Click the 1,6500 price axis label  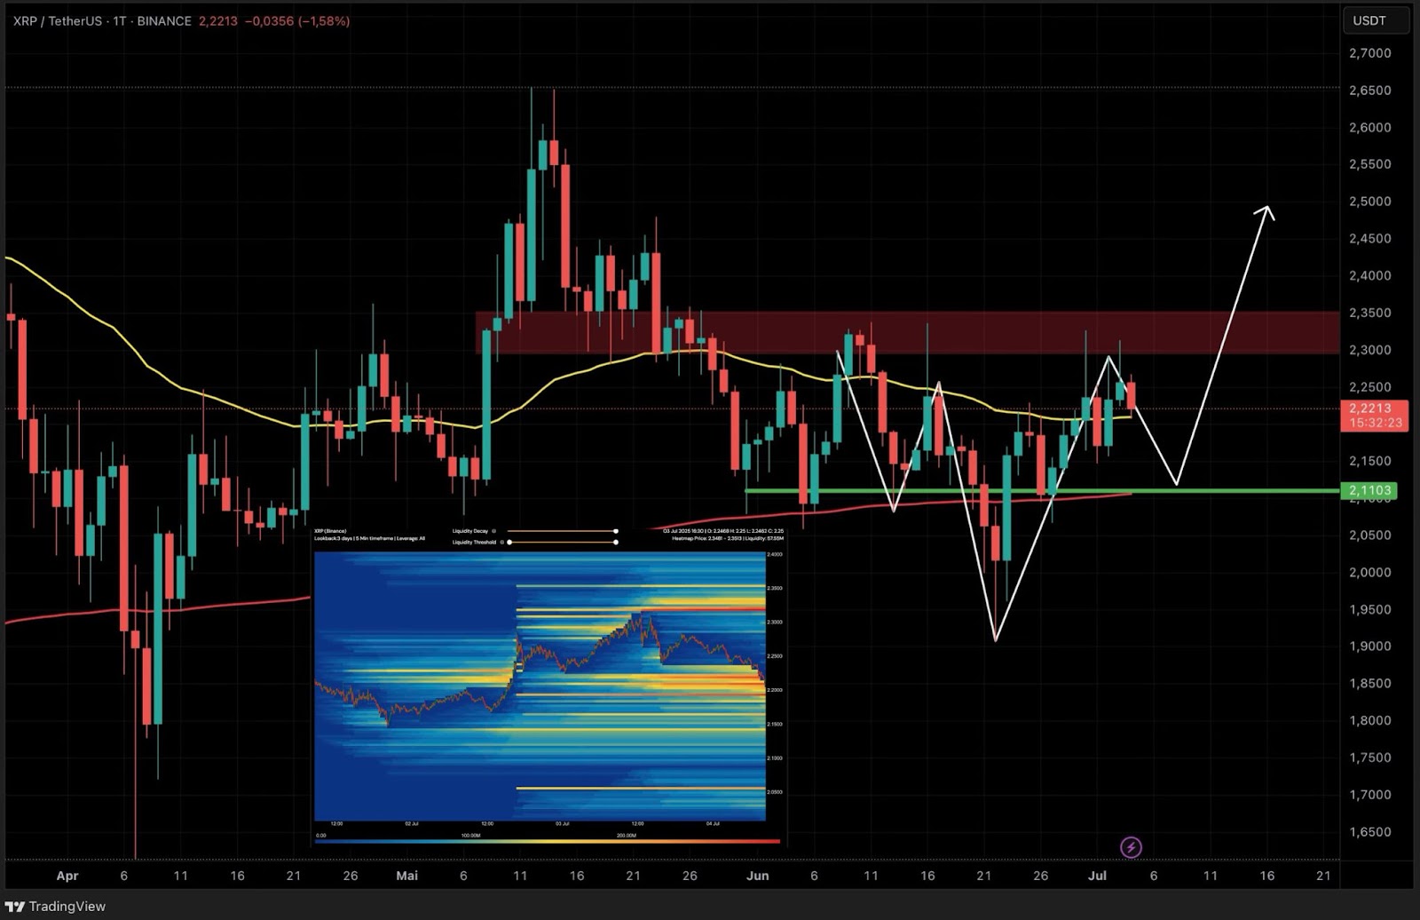point(1369,832)
